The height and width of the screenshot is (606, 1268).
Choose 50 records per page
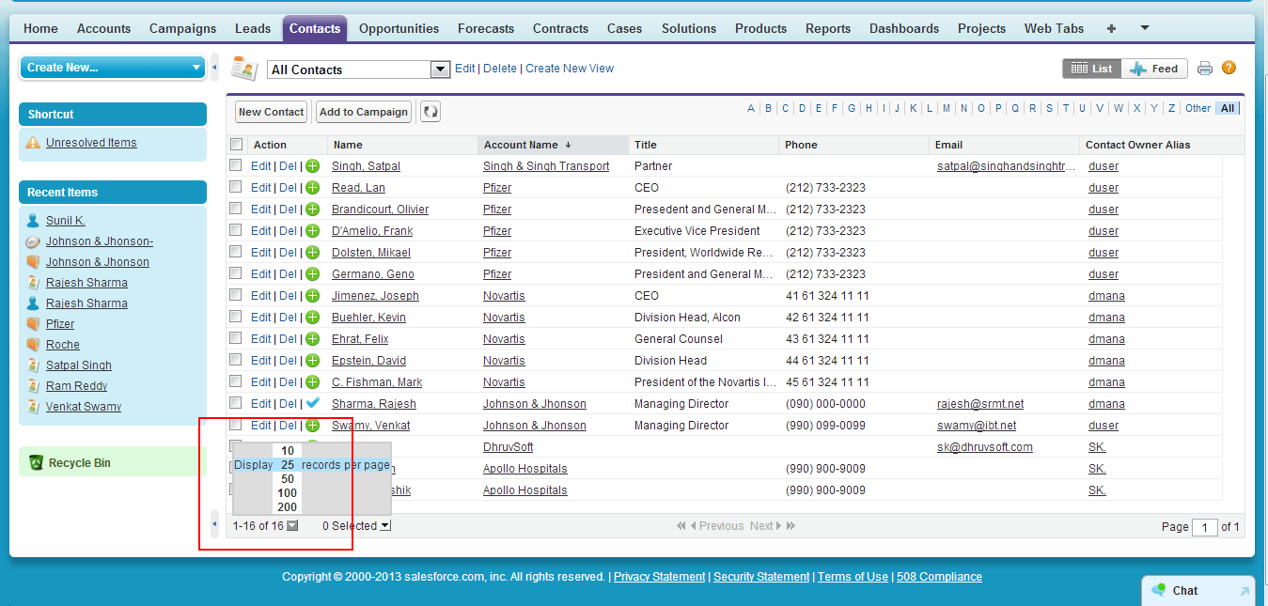(x=288, y=479)
